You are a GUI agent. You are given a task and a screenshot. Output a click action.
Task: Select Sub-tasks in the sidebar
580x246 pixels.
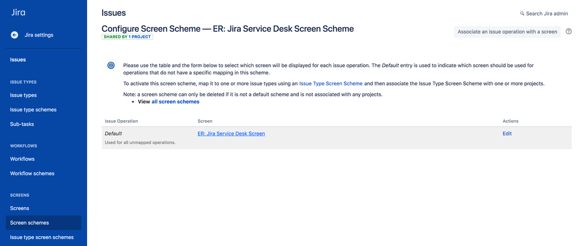pyautogui.click(x=22, y=124)
